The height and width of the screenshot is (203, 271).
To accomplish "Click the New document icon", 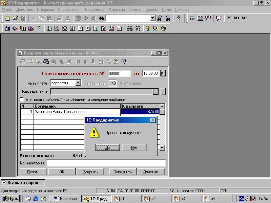I will [x=7, y=18].
